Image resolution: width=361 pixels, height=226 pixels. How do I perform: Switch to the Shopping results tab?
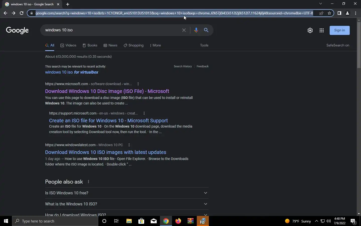tap(134, 45)
